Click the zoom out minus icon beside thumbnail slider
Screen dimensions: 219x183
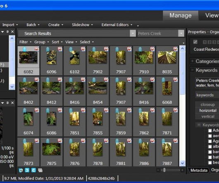158,170
